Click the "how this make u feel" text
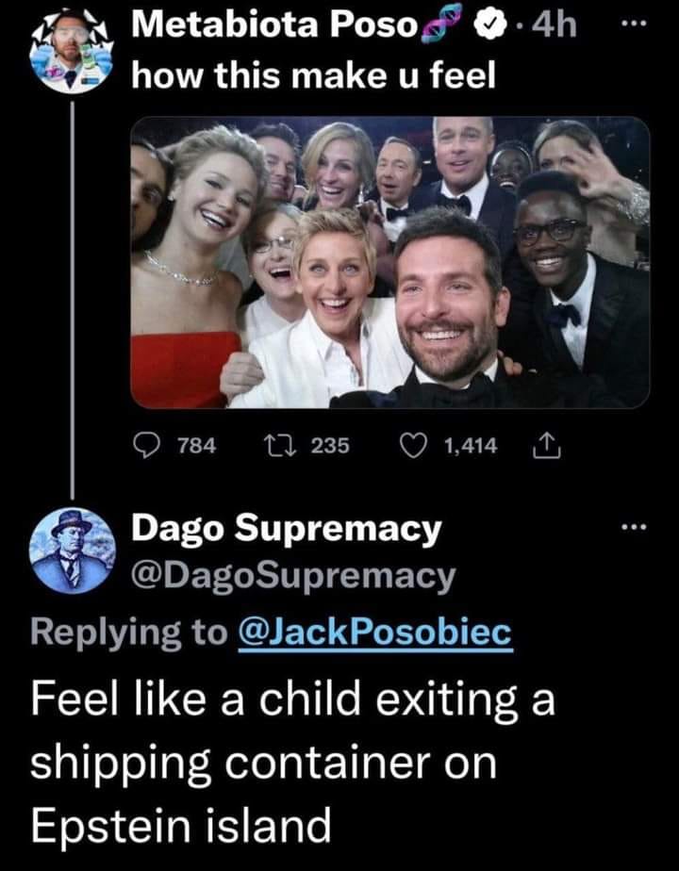 pos(311,76)
